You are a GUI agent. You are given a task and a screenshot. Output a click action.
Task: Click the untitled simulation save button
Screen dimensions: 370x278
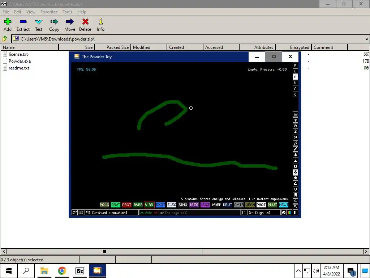click(112, 213)
